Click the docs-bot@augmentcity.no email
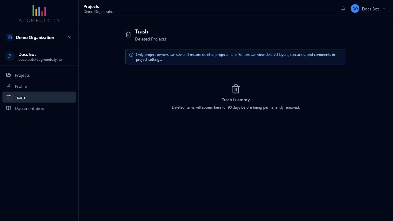Image resolution: width=393 pixels, height=221 pixels. (40, 60)
